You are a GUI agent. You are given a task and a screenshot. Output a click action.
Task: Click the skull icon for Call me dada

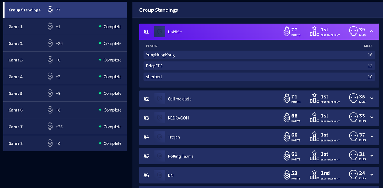[x=353, y=98]
